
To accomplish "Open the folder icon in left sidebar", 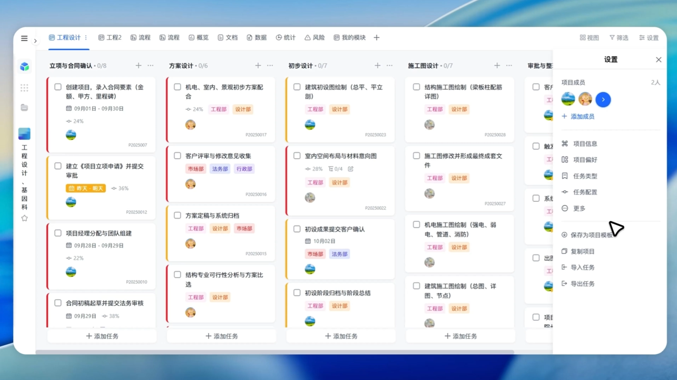I will (x=24, y=108).
